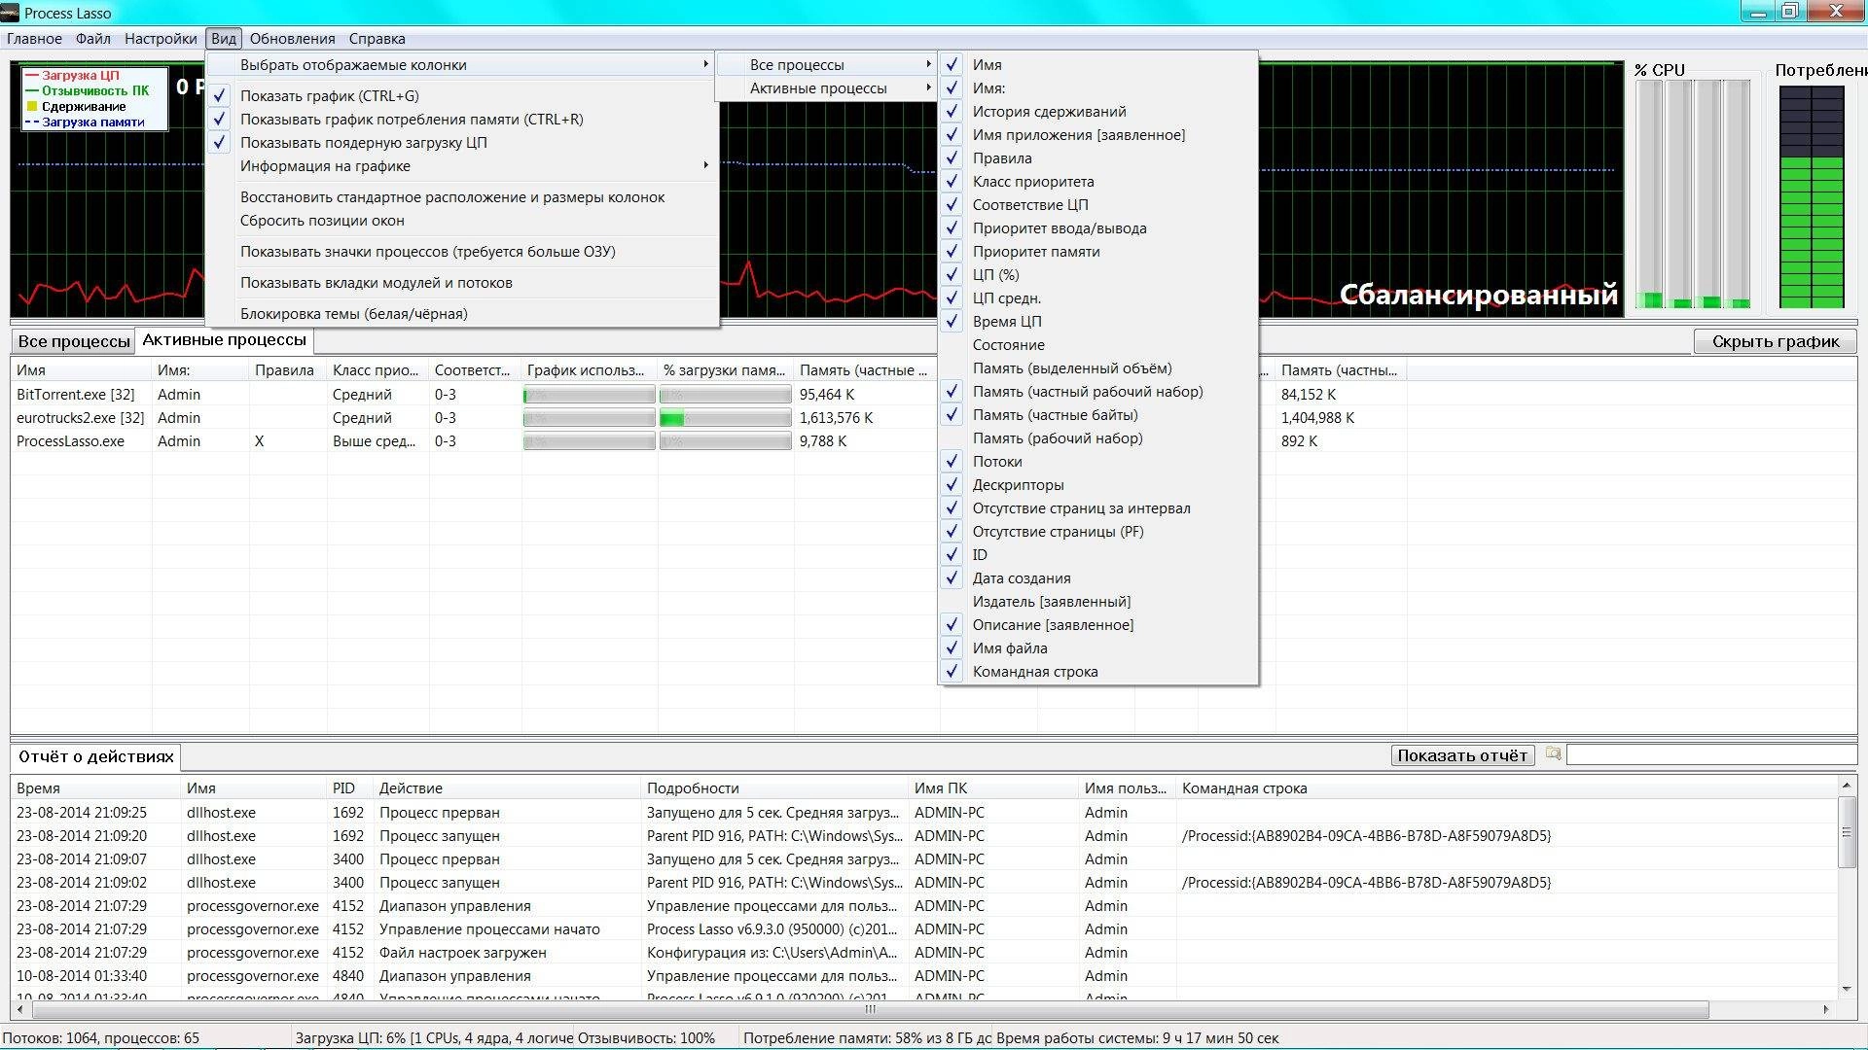The width and height of the screenshot is (1868, 1050).
Task: Click the log vertical scrollbar down arrow
Action: click(1847, 989)
